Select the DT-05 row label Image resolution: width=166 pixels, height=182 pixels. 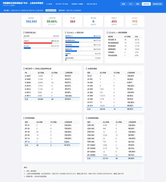click(x=27, y=132)
